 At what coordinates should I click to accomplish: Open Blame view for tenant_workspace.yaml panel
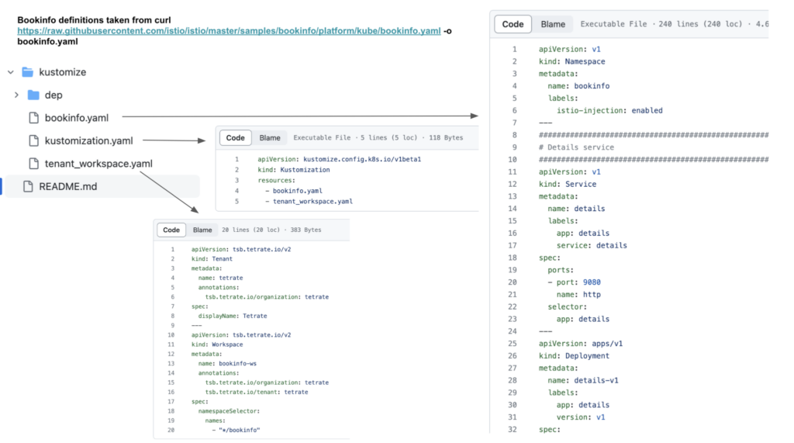pyautogui.click(x=202, y=230)
